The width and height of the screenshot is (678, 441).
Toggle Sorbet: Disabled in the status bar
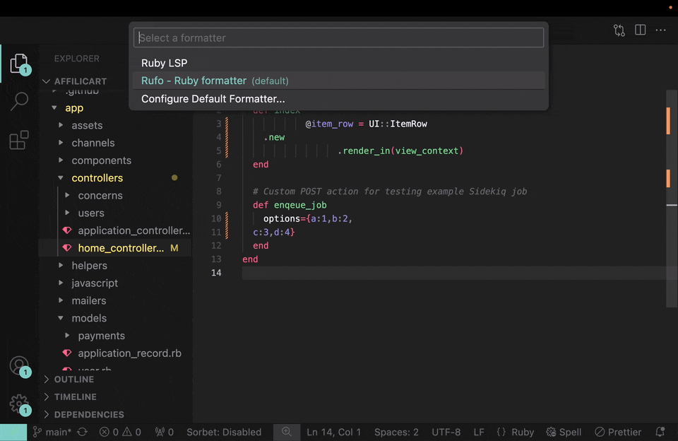[224, 432]
